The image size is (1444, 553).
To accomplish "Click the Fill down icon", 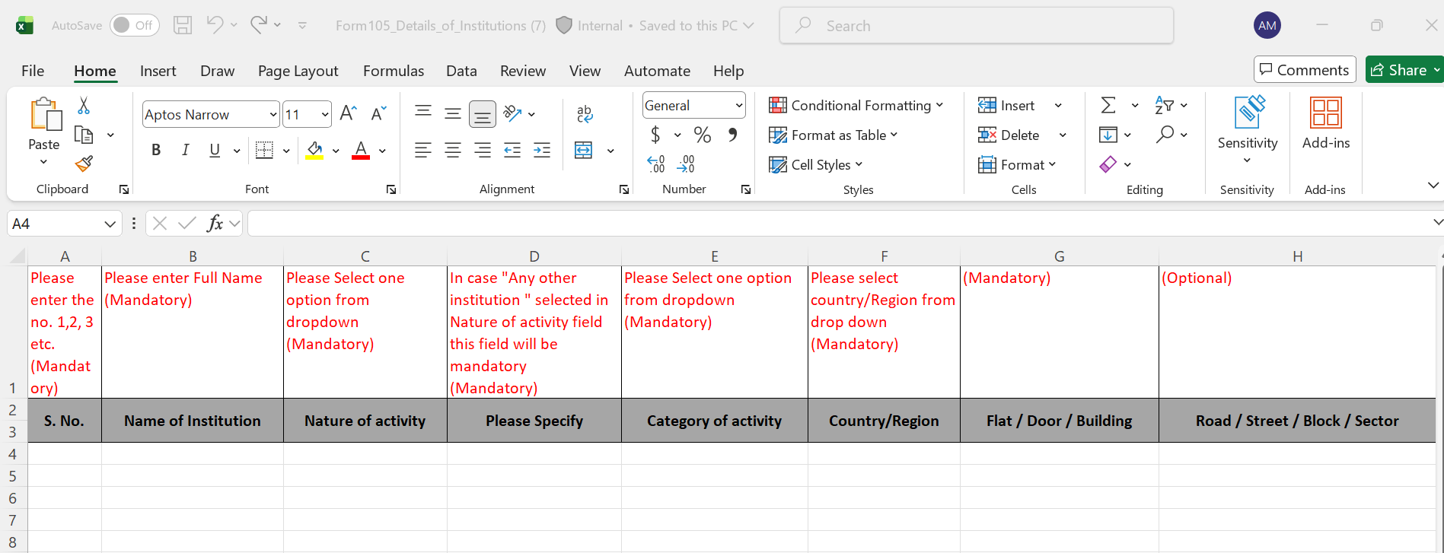I will (1108, 135).
